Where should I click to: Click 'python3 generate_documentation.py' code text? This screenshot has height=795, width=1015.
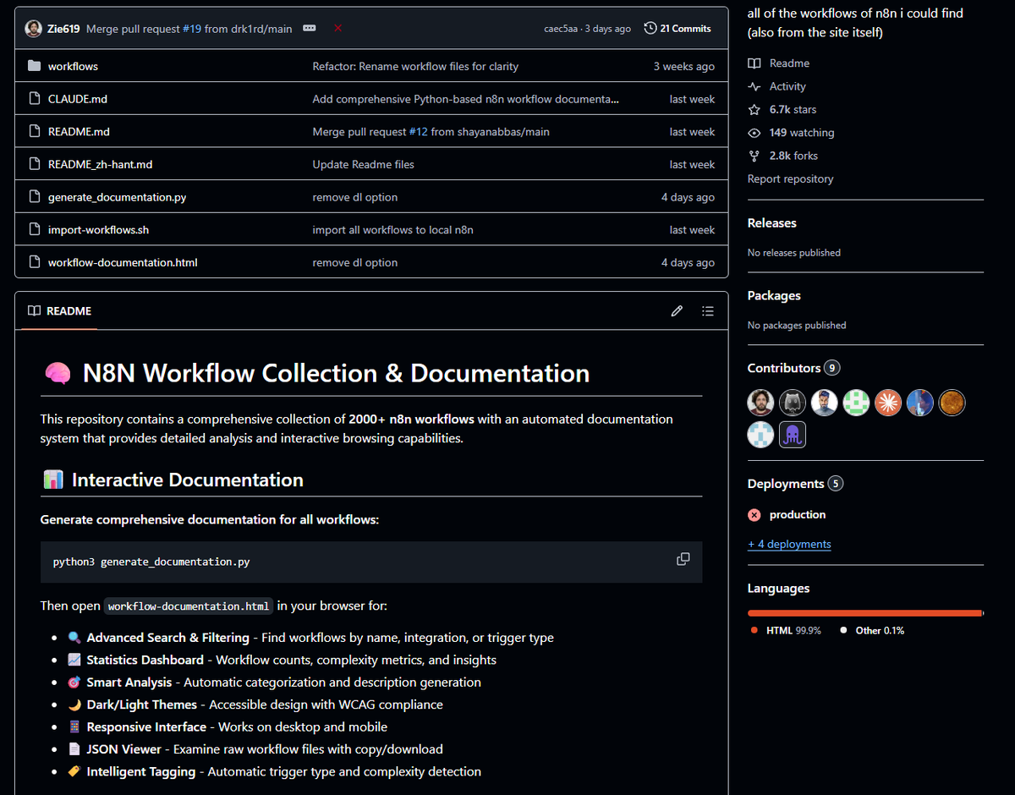151,562
